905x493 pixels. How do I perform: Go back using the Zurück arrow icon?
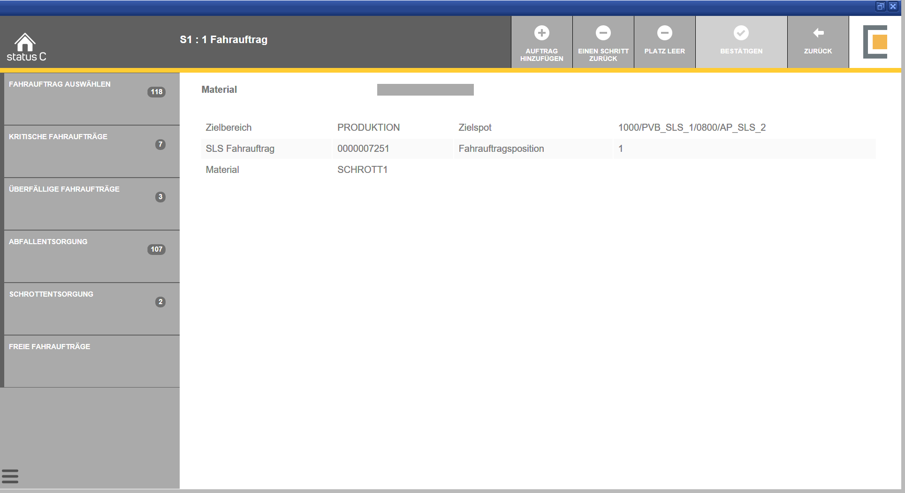[x=818, y=33]
